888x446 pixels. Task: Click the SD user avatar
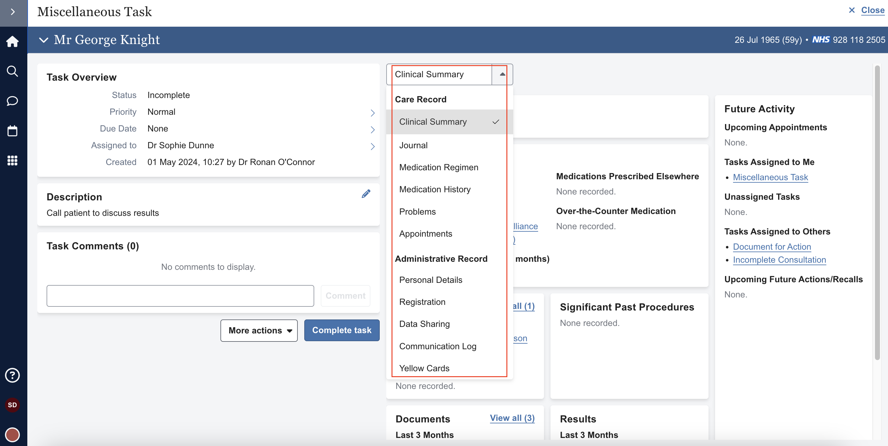[12, 405]
